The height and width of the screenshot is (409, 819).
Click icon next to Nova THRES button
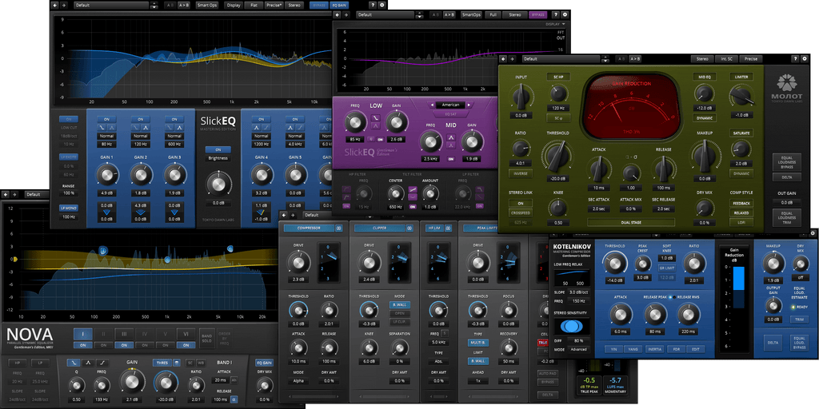coord(178,363)
